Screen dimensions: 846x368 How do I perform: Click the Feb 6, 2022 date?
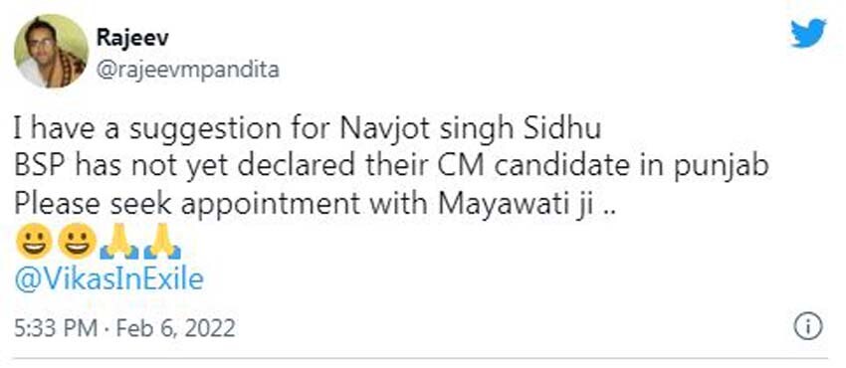point(176,327)
